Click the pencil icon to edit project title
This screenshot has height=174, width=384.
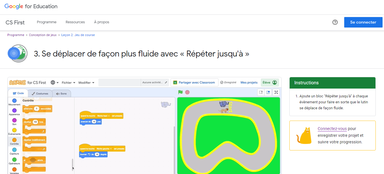166,83
